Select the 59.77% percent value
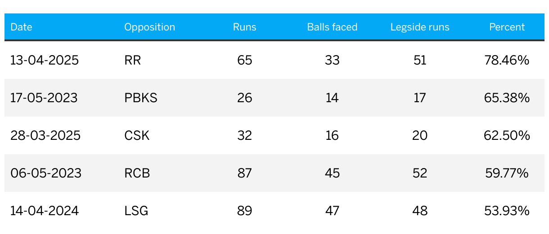Viewport: 549px width, 234px height. [x=507, y=173]
